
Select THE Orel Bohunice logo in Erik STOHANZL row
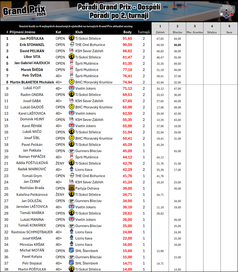tap(71, 45)
